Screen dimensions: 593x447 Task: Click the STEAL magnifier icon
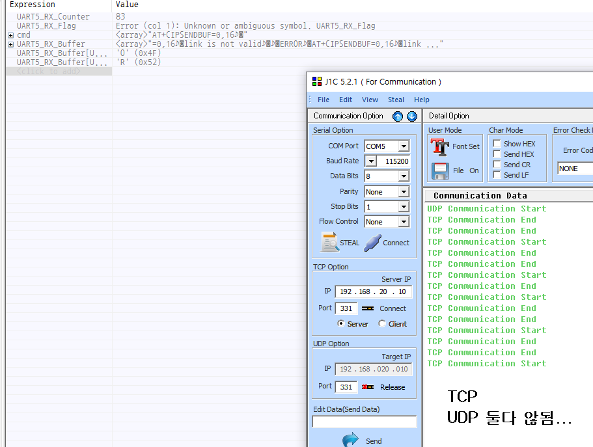pyautogui.click(x=330, y=243)
